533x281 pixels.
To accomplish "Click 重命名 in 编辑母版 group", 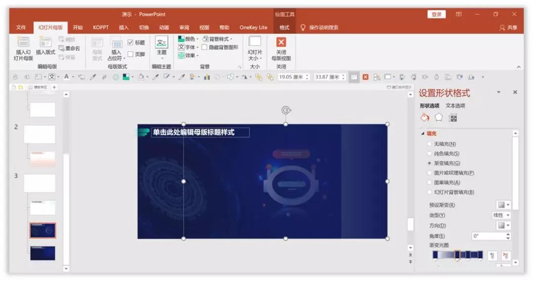I will coord(70,48).
